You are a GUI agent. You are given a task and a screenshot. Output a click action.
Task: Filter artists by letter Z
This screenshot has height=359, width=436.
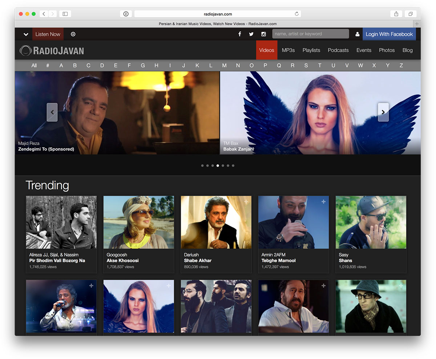click(x=401, y=66)
